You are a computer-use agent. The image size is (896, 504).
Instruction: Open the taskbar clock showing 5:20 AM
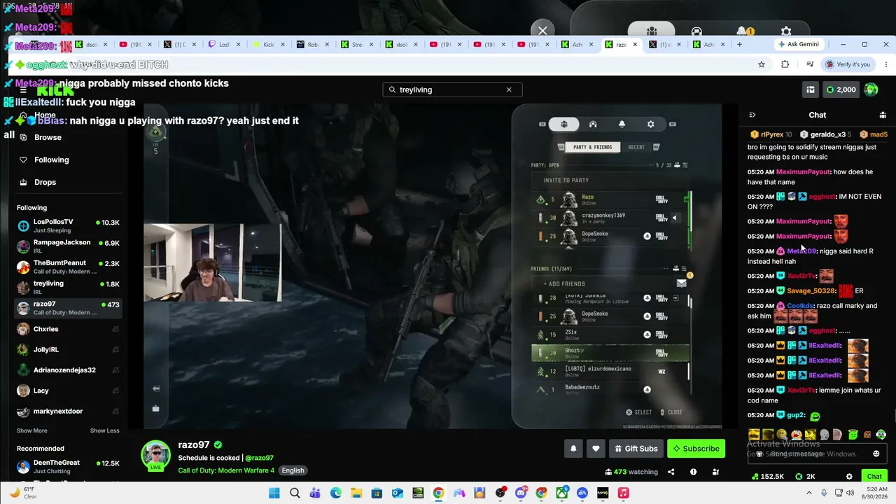[x=875, y=493]
